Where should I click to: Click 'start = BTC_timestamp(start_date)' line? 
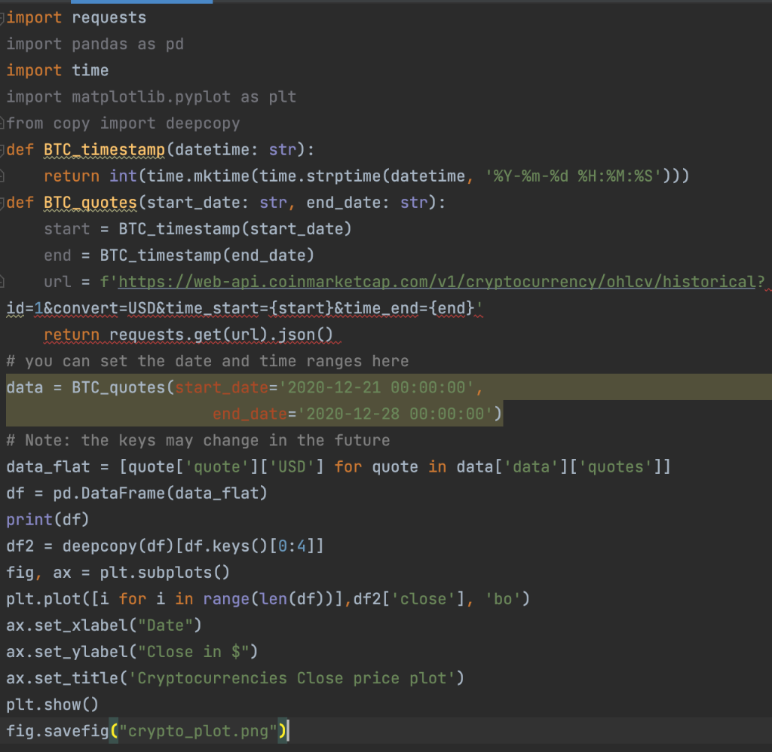click(198, 229)
